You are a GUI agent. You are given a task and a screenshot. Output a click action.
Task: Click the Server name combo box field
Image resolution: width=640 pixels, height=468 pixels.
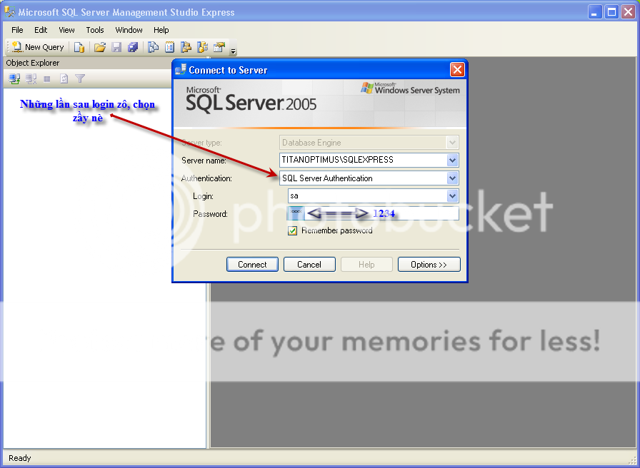tap(369, 161)
